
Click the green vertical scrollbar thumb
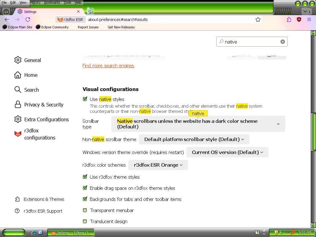(x=314, y=132)
